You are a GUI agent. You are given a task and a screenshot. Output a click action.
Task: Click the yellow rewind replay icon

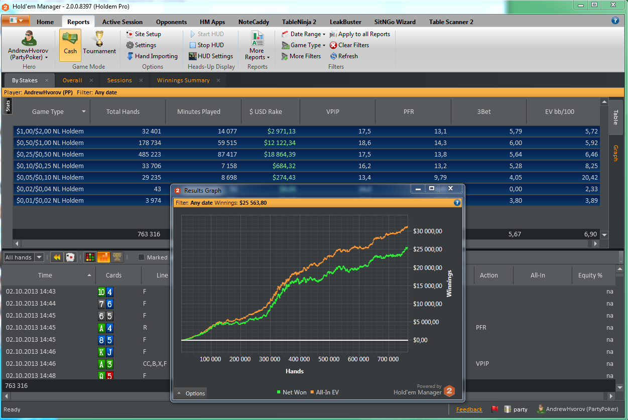click(x=57, y=257)
